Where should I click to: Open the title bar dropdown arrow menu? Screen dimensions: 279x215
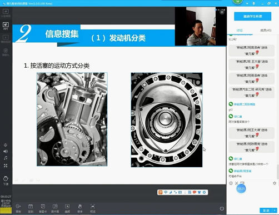coord(247,3)
